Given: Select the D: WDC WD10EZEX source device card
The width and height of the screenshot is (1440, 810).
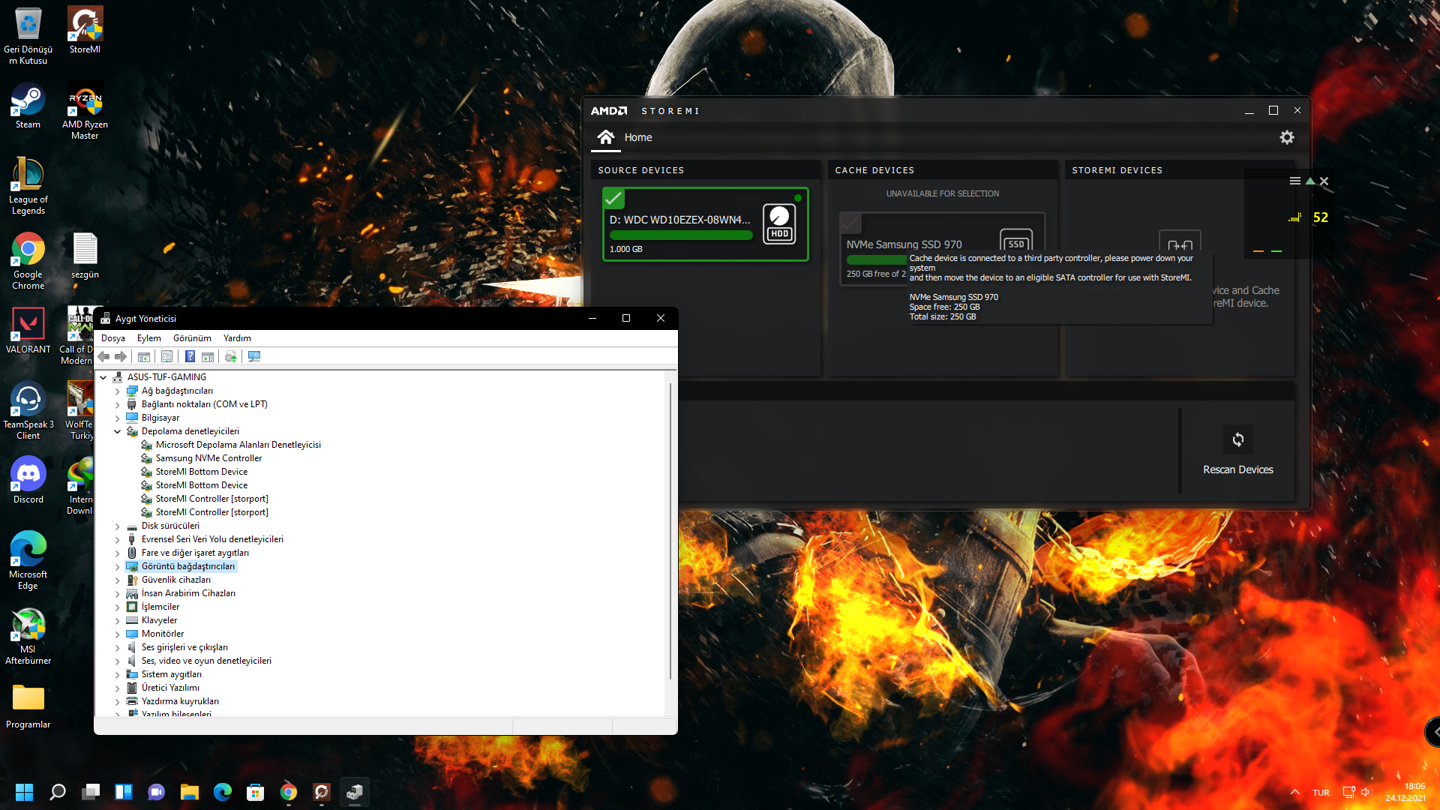Looking at the screenshot, I should coord(706,224).
